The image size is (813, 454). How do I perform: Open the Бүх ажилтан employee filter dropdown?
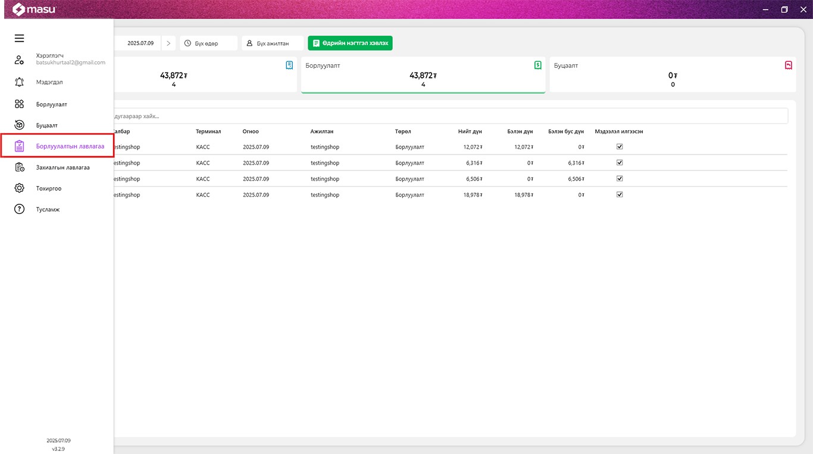273,43
